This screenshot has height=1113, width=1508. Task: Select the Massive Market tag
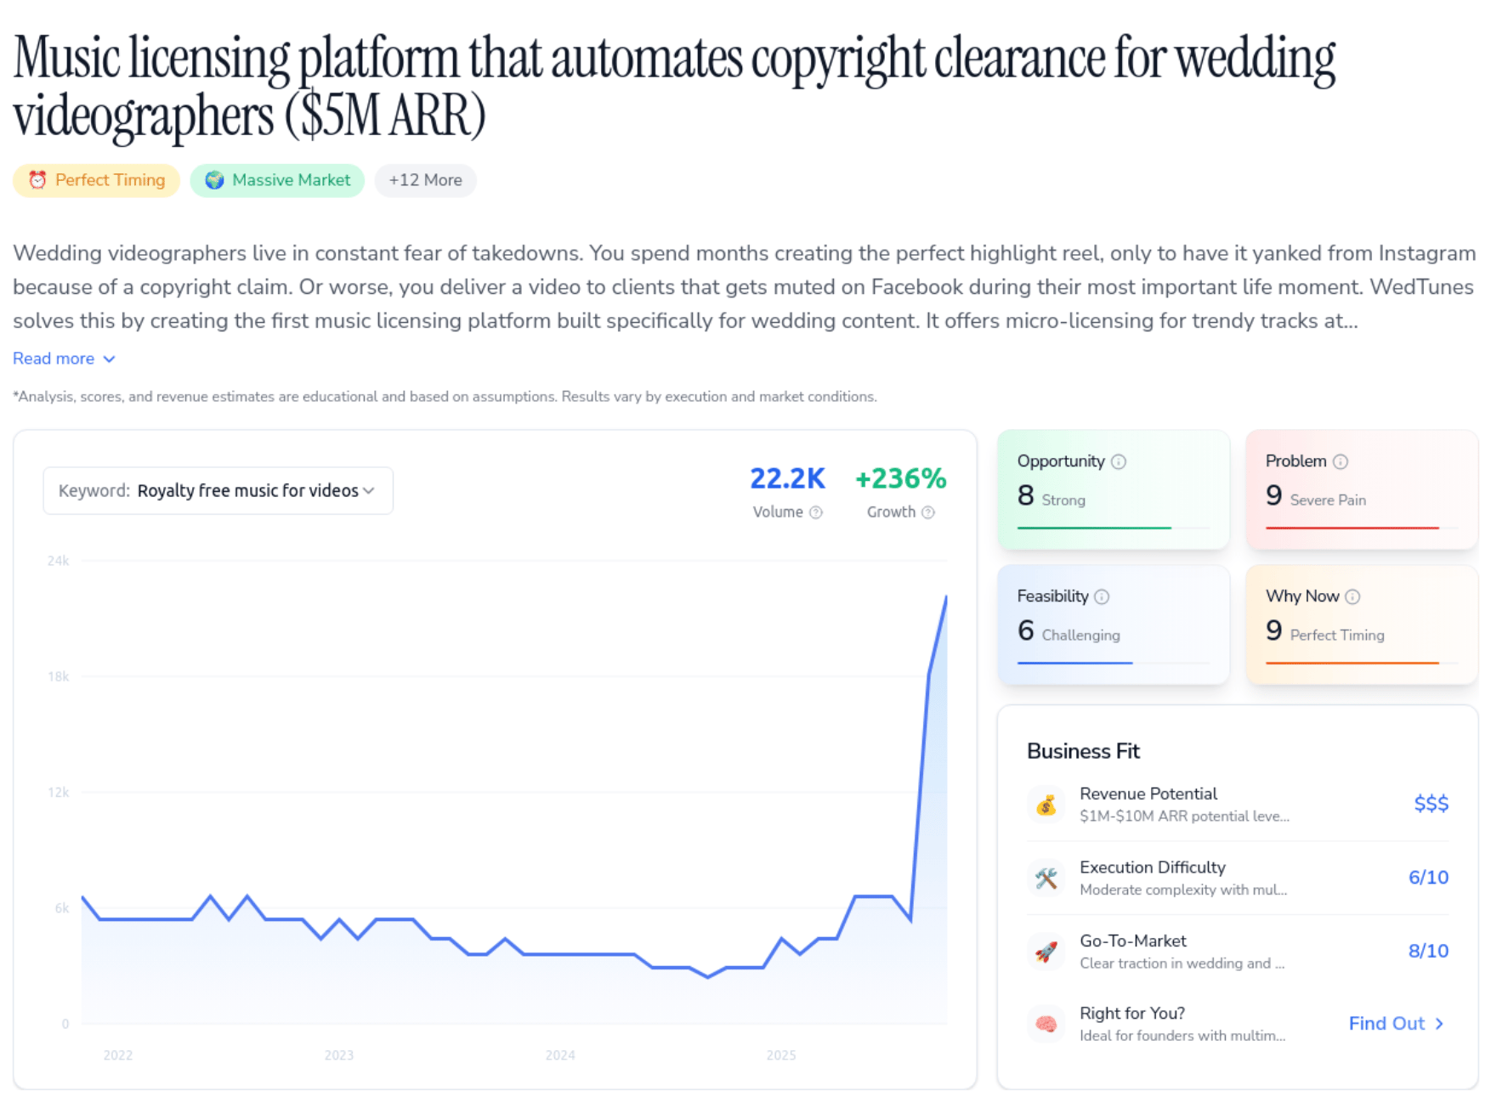point(277,180)
